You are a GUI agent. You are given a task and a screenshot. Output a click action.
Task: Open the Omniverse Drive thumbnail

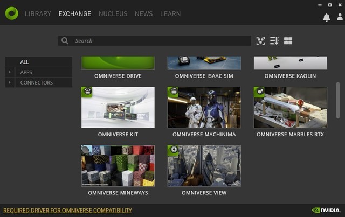click(118, 63)
